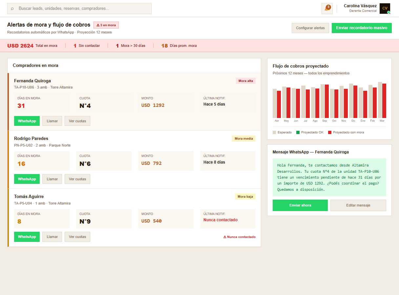Click the search magnifier icon
Viewport: 399px width, 295px height.
pos(12,9)
